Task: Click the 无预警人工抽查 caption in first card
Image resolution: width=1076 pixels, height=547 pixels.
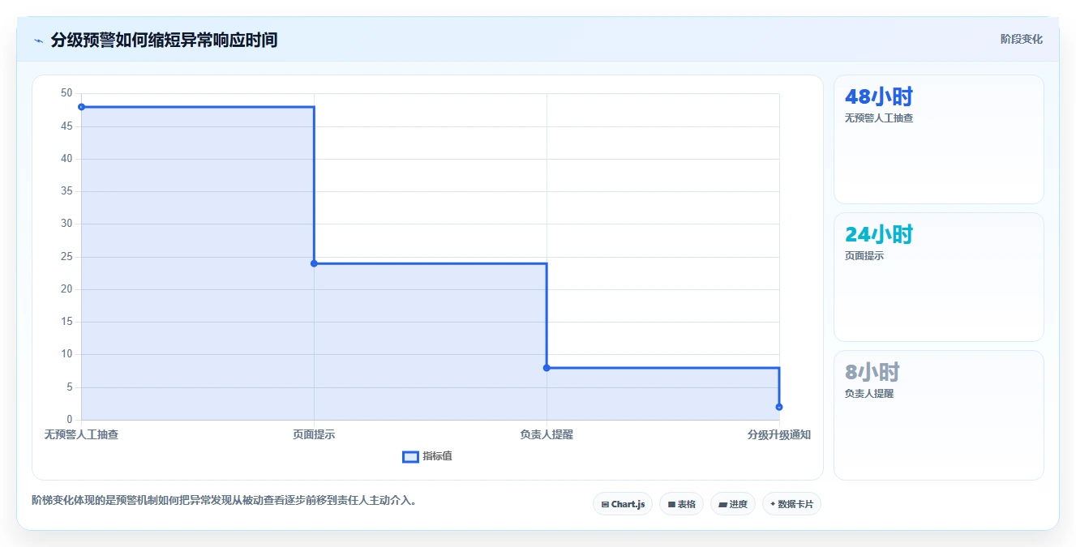Action: click(x=879, y=118)
